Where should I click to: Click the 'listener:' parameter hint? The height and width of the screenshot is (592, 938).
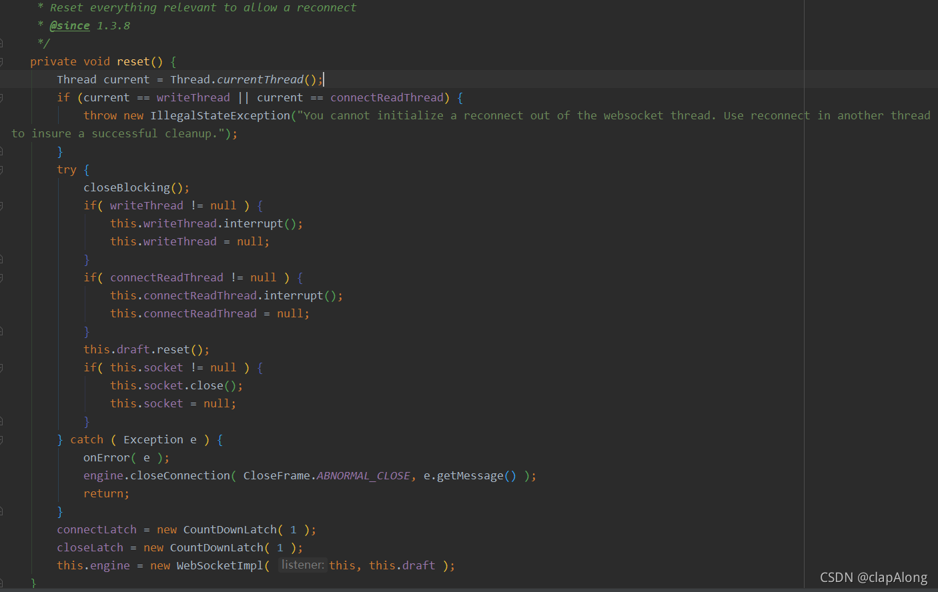point(303,565)
